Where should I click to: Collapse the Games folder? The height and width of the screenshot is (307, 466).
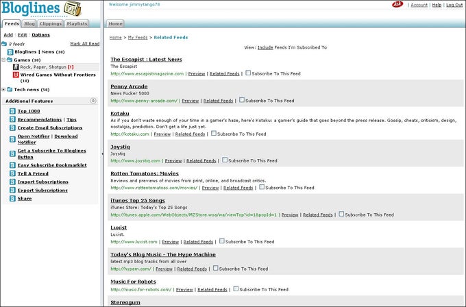3,60
